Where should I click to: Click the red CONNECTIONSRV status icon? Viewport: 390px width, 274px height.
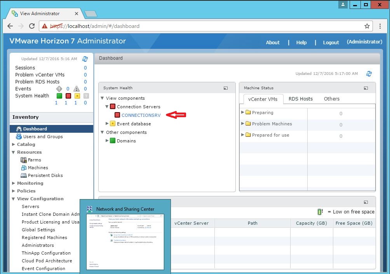pos(117,115)
